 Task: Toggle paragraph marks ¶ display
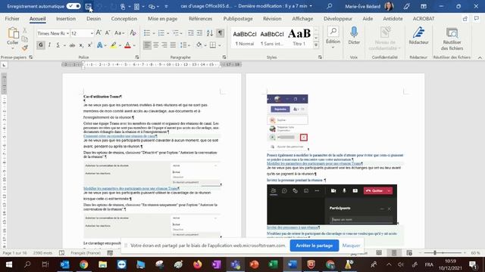click(x=220, y=33)
